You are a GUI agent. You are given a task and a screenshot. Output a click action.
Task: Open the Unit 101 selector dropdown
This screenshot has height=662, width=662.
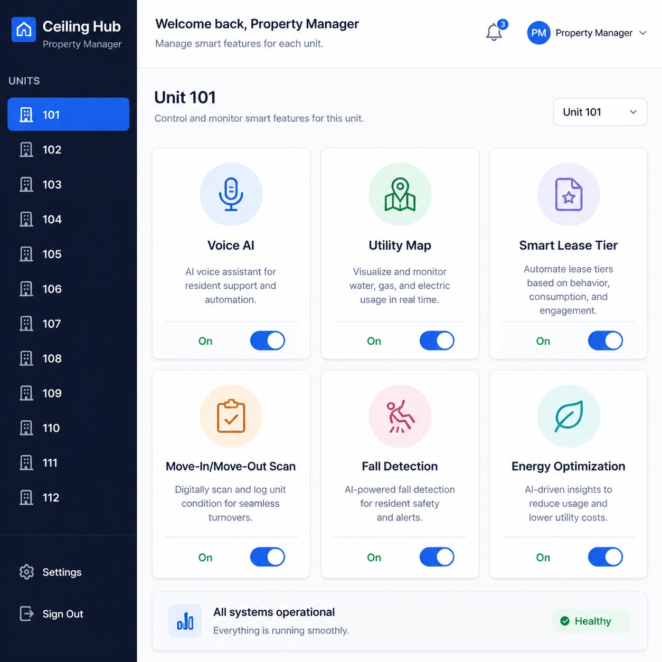click(600, 112)
